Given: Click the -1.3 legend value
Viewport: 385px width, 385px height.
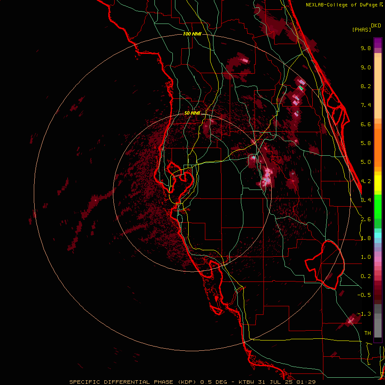Looking at the screenshot, I should pos(364,314).
